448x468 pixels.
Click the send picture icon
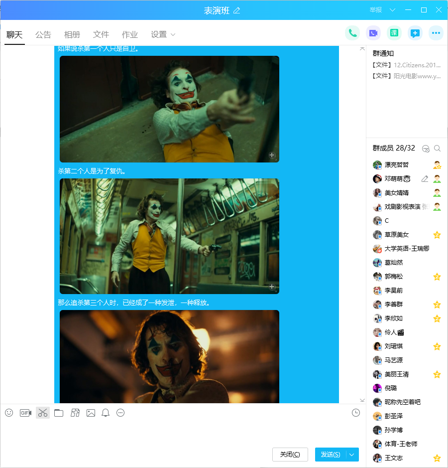tap(91, 413)
